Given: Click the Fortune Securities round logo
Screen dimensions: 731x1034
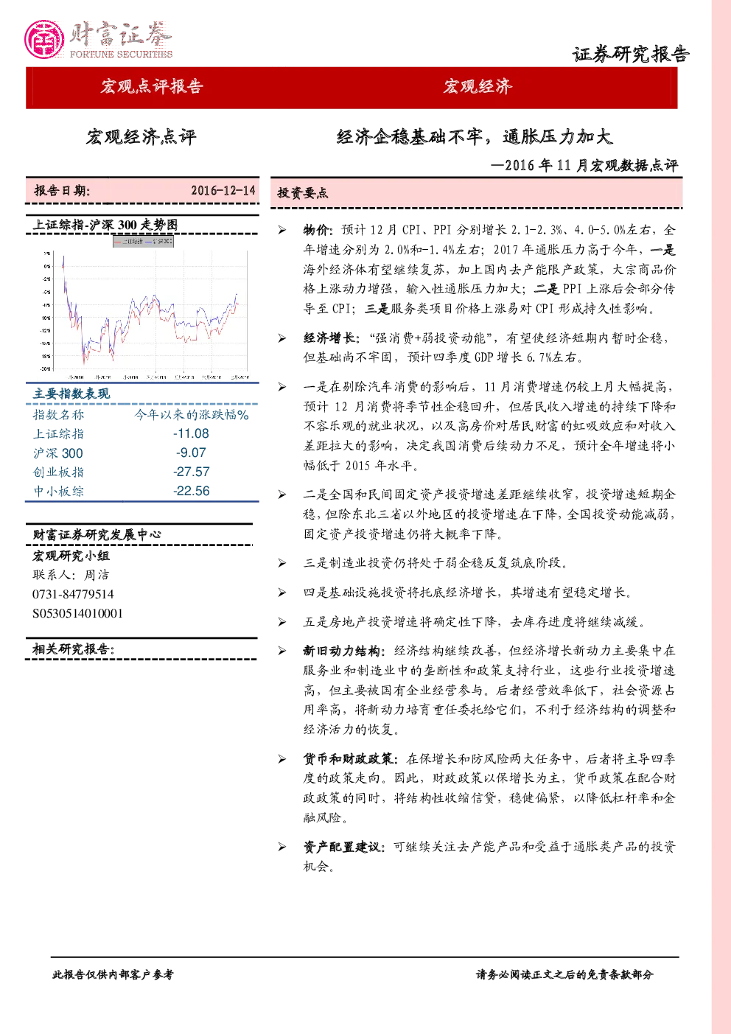Looking at the screenshot, I should [x=44, y=40].
